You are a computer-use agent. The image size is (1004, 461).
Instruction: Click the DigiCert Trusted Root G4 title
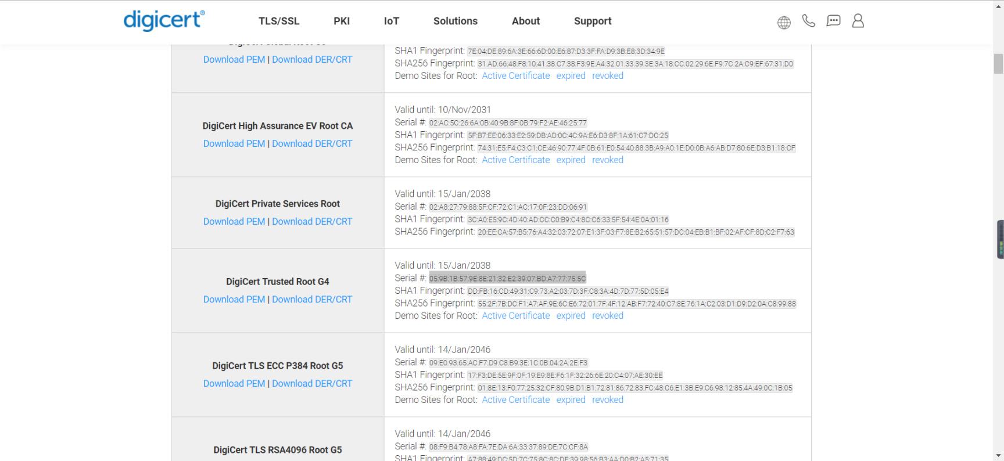pos(278,282)
